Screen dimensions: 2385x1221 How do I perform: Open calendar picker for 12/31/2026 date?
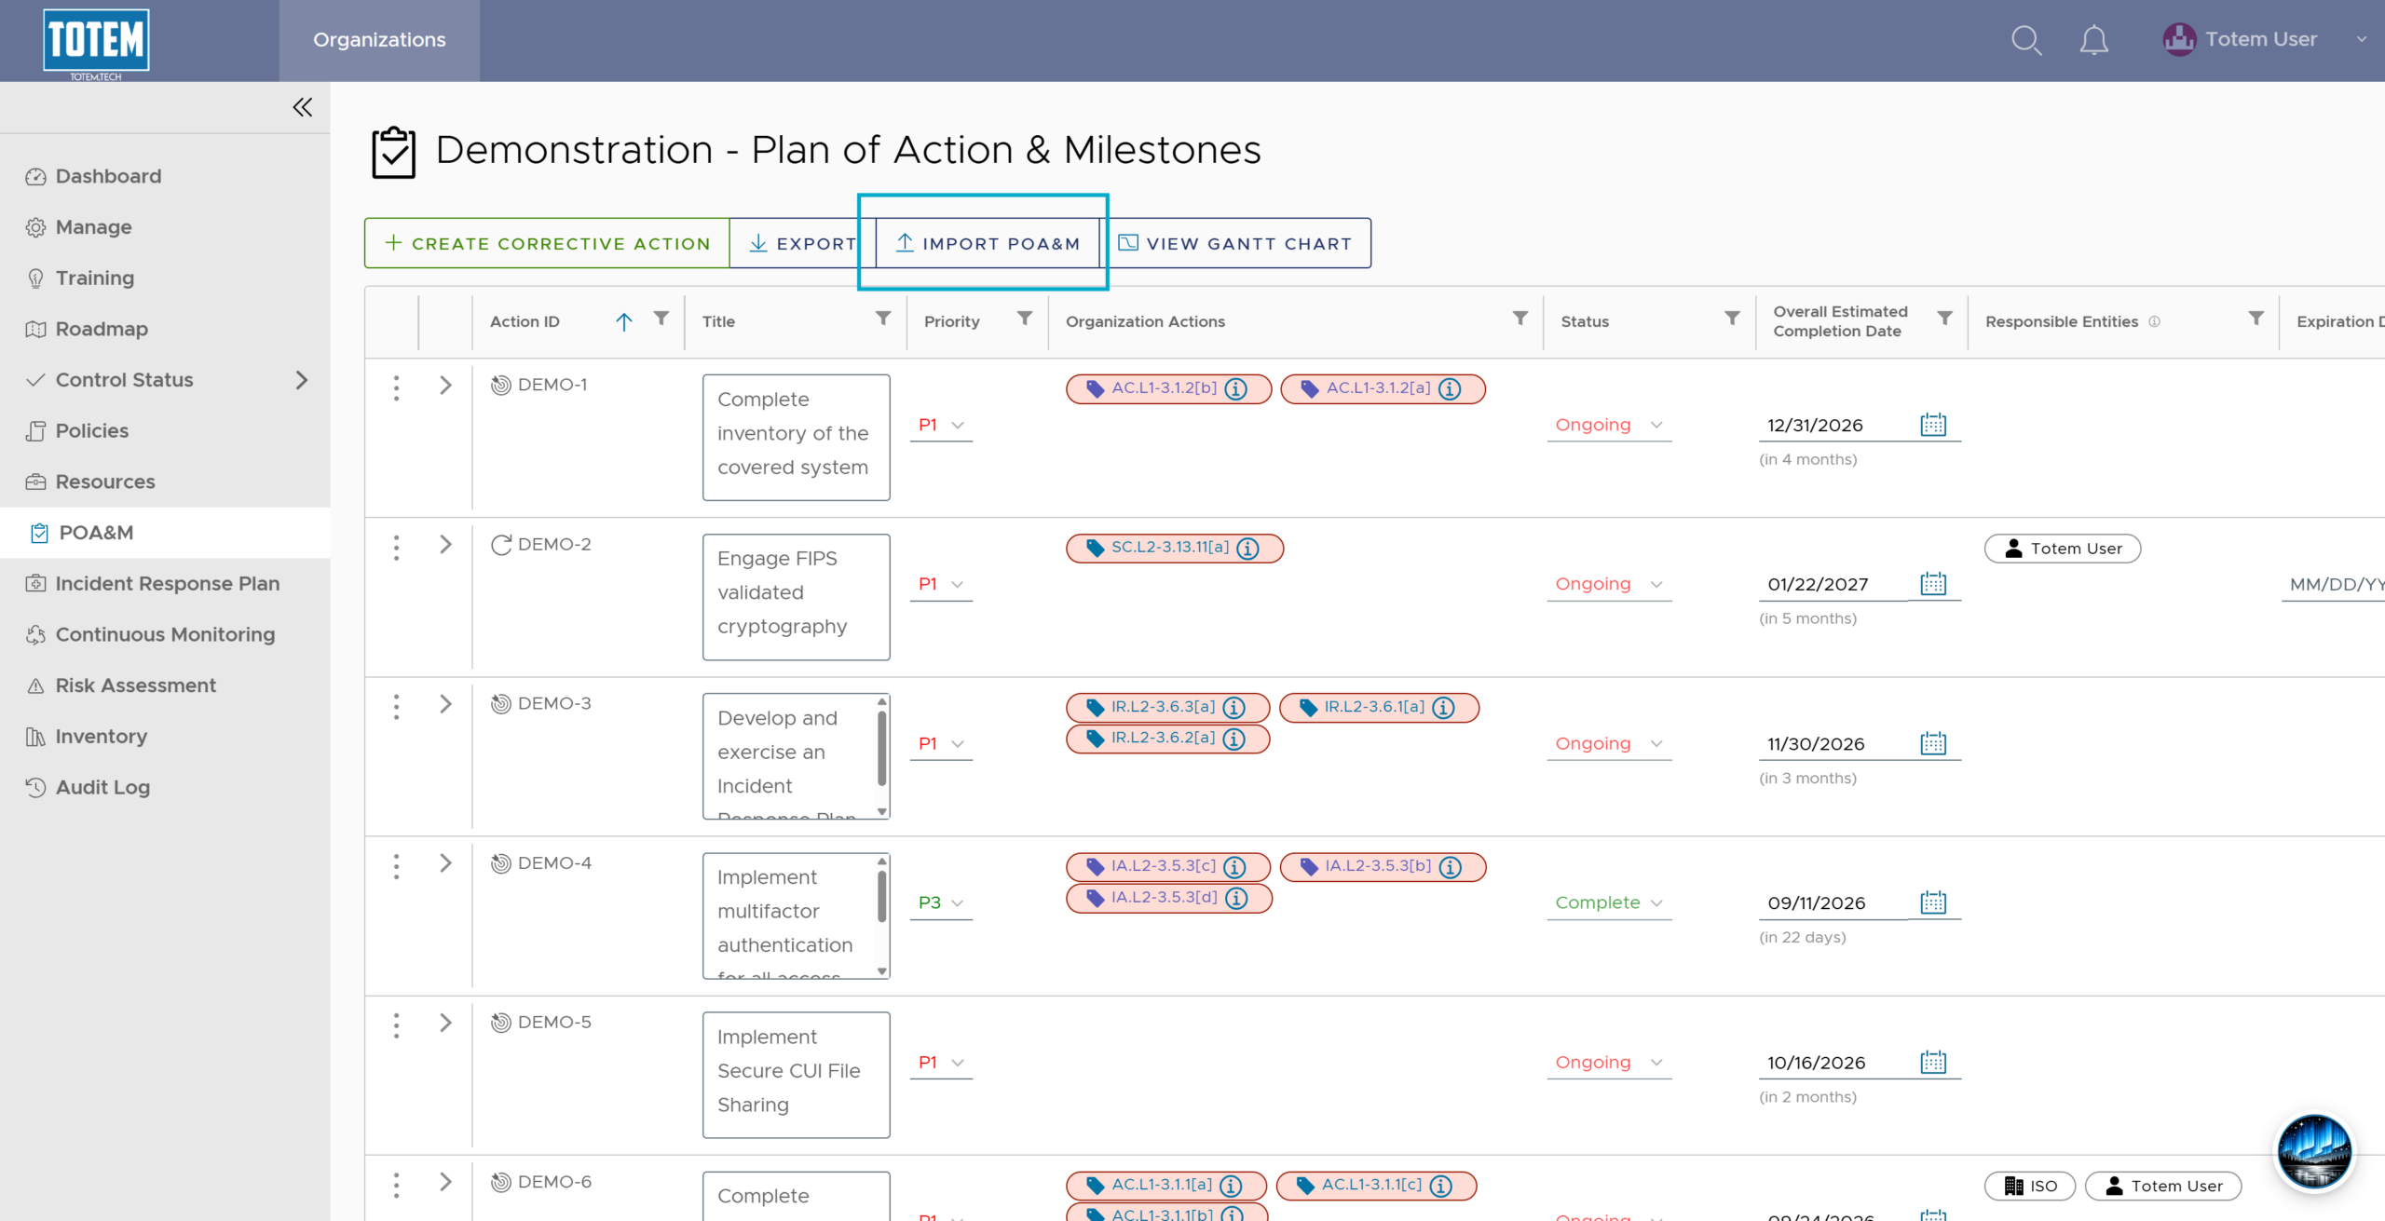tap(1933, 425)
